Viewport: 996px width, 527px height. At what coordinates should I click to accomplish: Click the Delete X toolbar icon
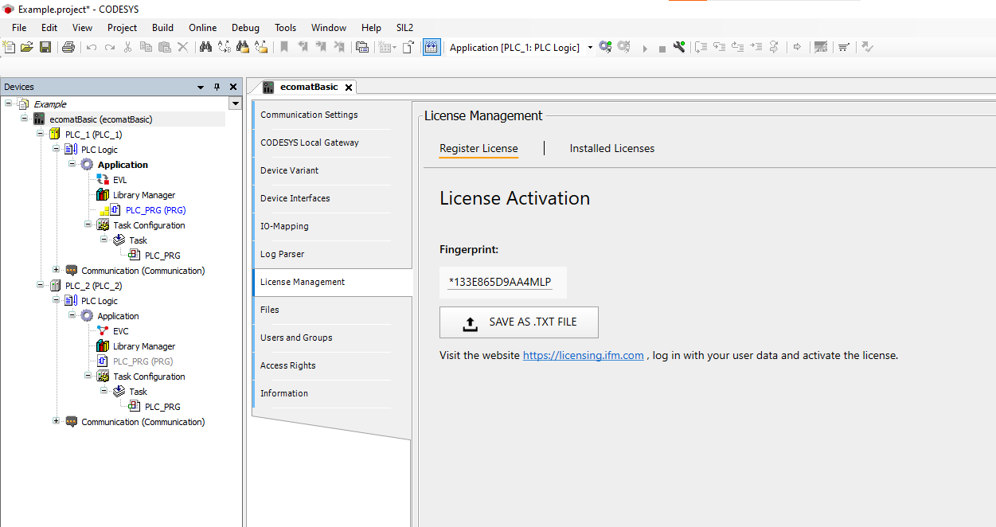pos(182,48)
